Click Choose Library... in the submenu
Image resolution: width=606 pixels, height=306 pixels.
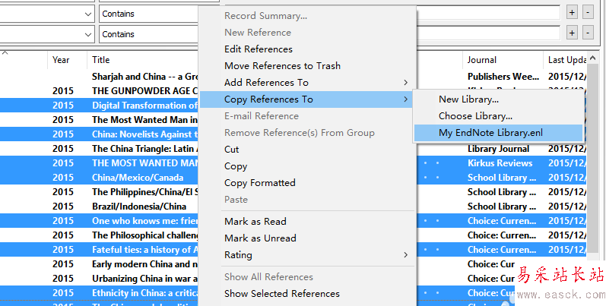[475, 116]
